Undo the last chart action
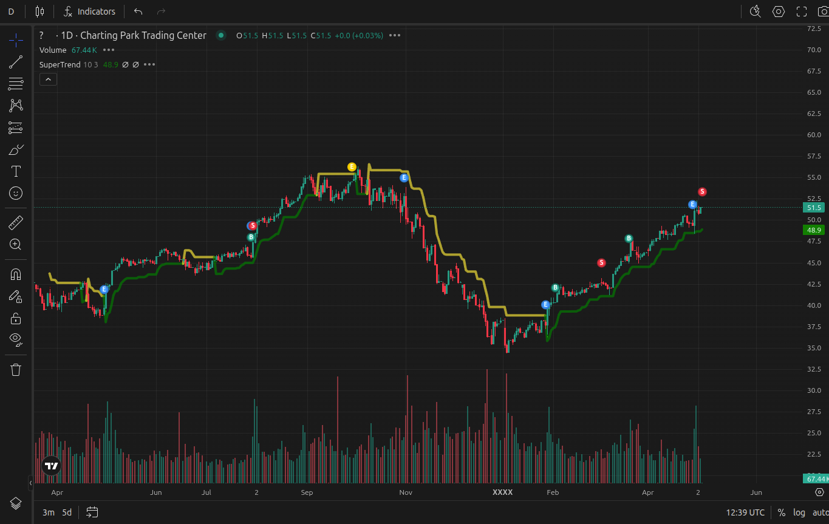 (138, 12)
